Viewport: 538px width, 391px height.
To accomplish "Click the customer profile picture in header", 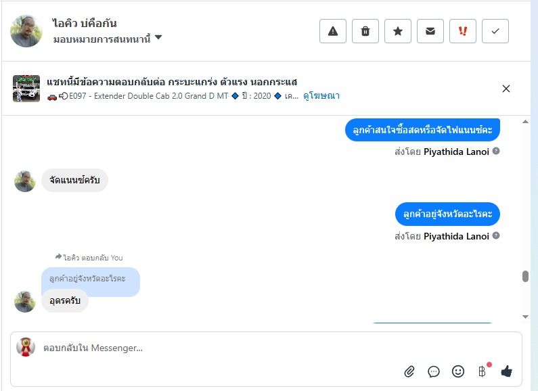I will coord(26,31).
